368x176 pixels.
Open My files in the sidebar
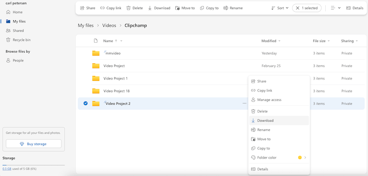point(16,21)
